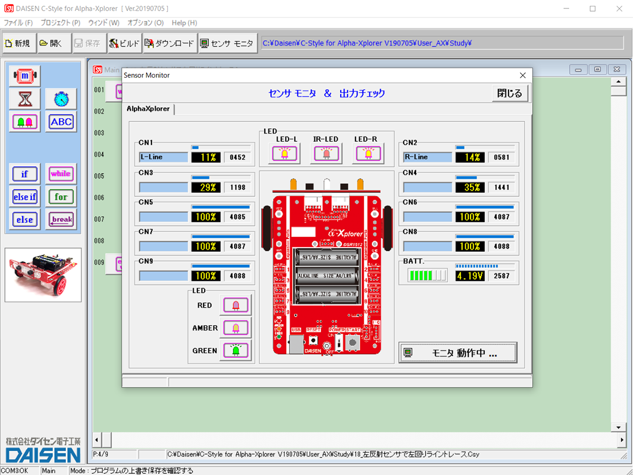The height and width of the screenshot is (475, 633).
Task: Click the Main window scroll-up arrow
Action: [618, 81]
